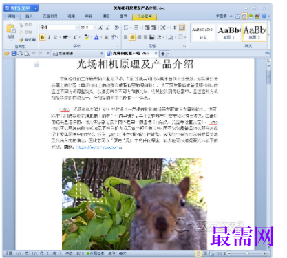
Task: Click the zoom slider handle
Action: [x=247, y=253]
